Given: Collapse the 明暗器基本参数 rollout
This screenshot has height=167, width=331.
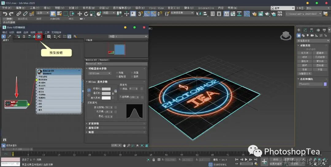Looking at the screenshot, I should [x=116, y=69].
